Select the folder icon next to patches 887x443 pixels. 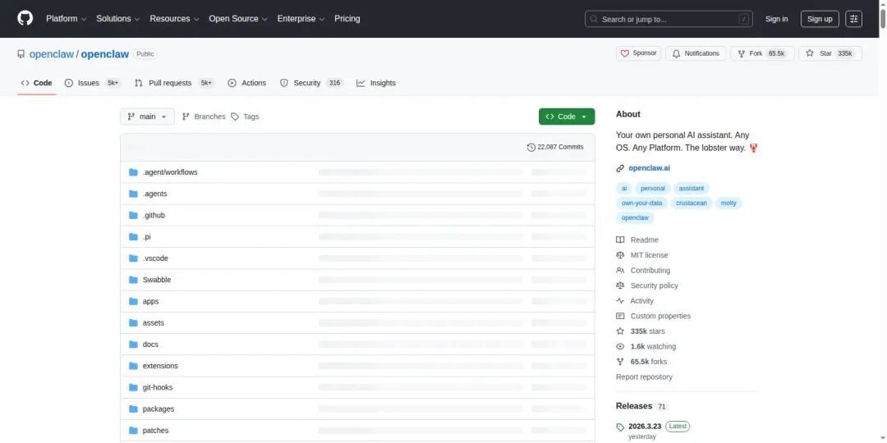click(x=134, y=430)
